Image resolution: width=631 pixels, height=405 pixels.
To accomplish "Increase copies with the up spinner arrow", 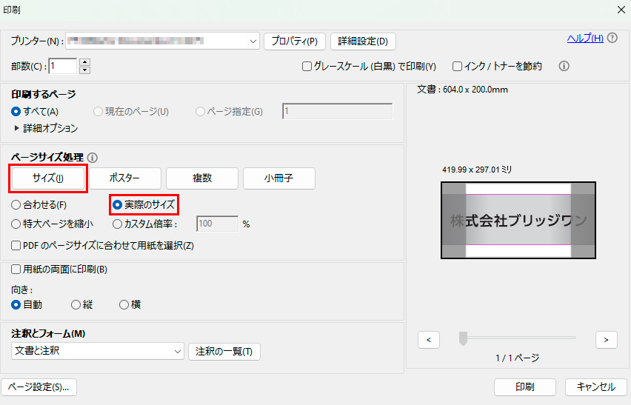I will point(84,62).
